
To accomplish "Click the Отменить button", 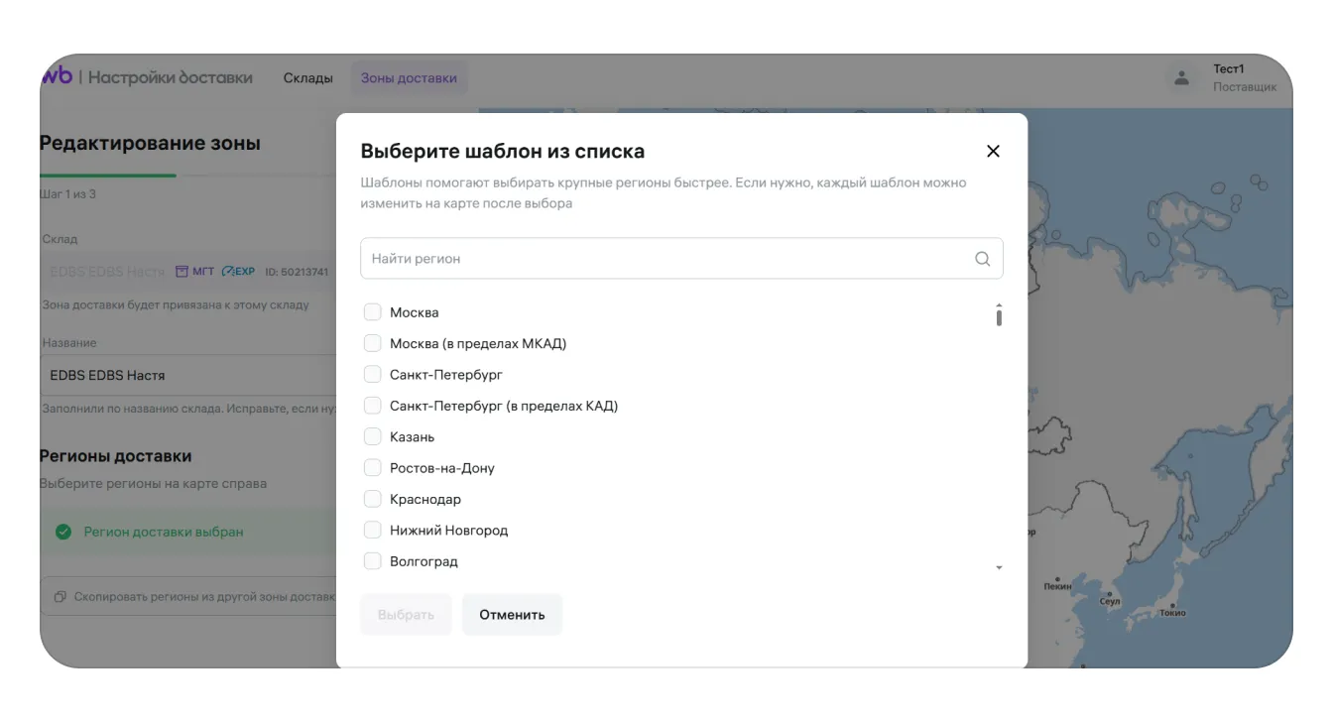I will click(x=512, y=615).
